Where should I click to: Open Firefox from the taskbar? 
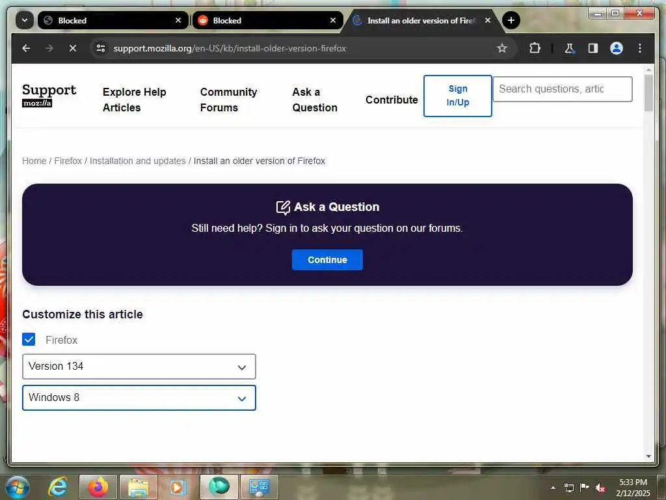pos(98,487)
